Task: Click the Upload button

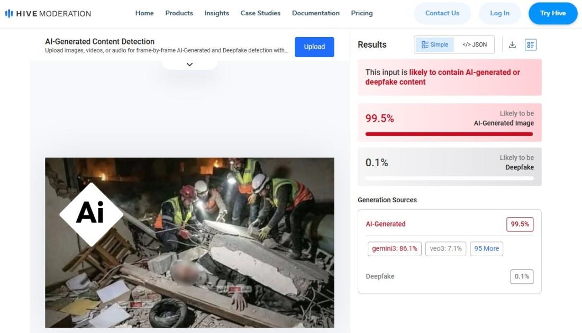Action: pyautogui.click(x=314, y=47)
